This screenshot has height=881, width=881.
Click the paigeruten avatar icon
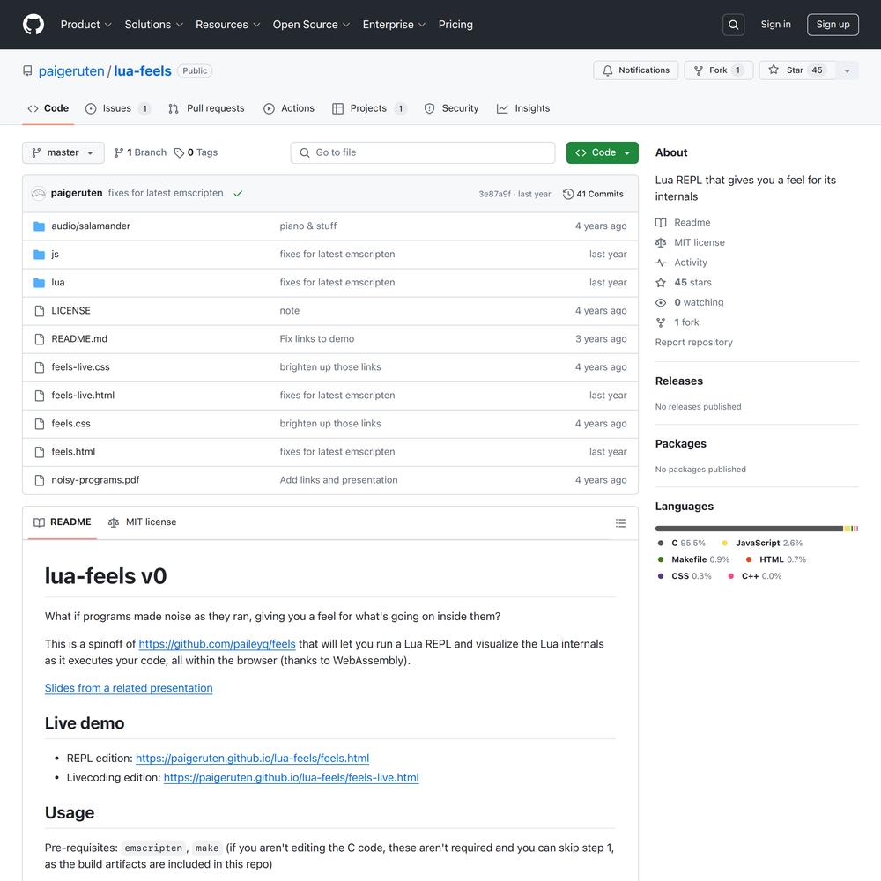tap(38, 193)
